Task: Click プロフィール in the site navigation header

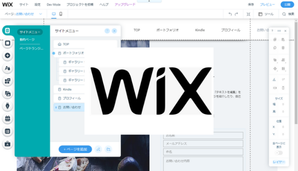Action: click(230, 30)
